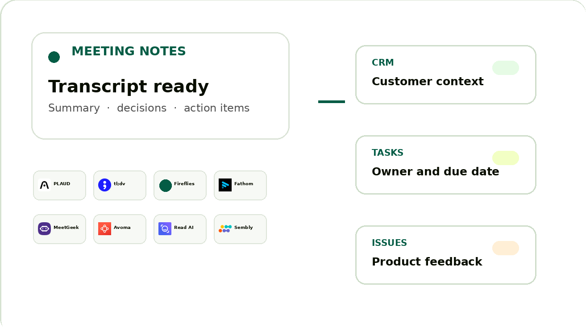Screen dimensions: 586x332
Task: Click the PLAUD logo icon
Action: (44, 185)
